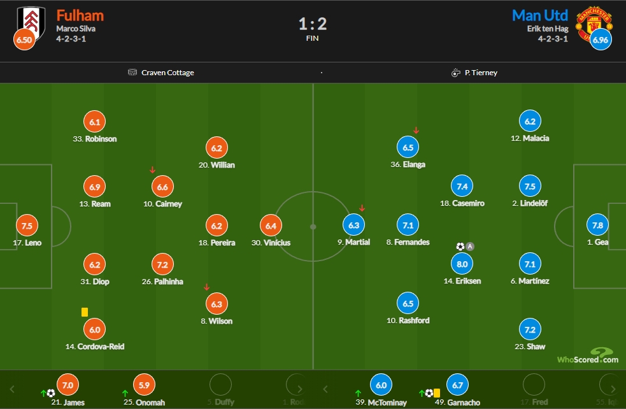Screen dimensions: 626x409
Task: Select Leno's 7.5 rating circle
Action: coord(27,226)
